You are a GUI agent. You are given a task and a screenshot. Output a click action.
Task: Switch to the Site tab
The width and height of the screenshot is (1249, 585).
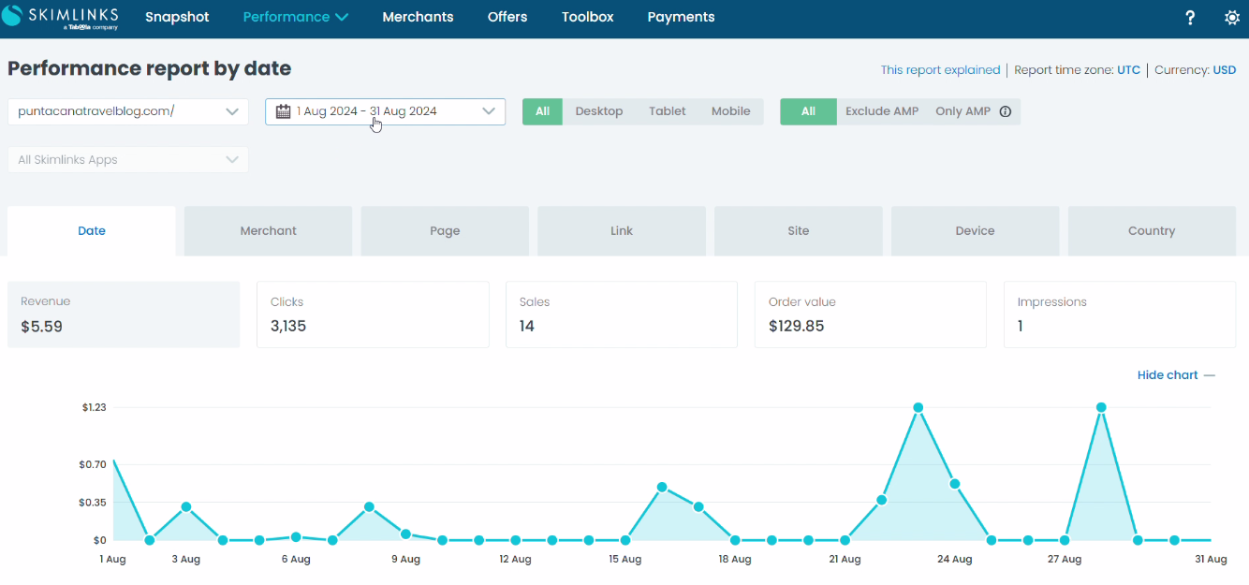click(799, 231)
